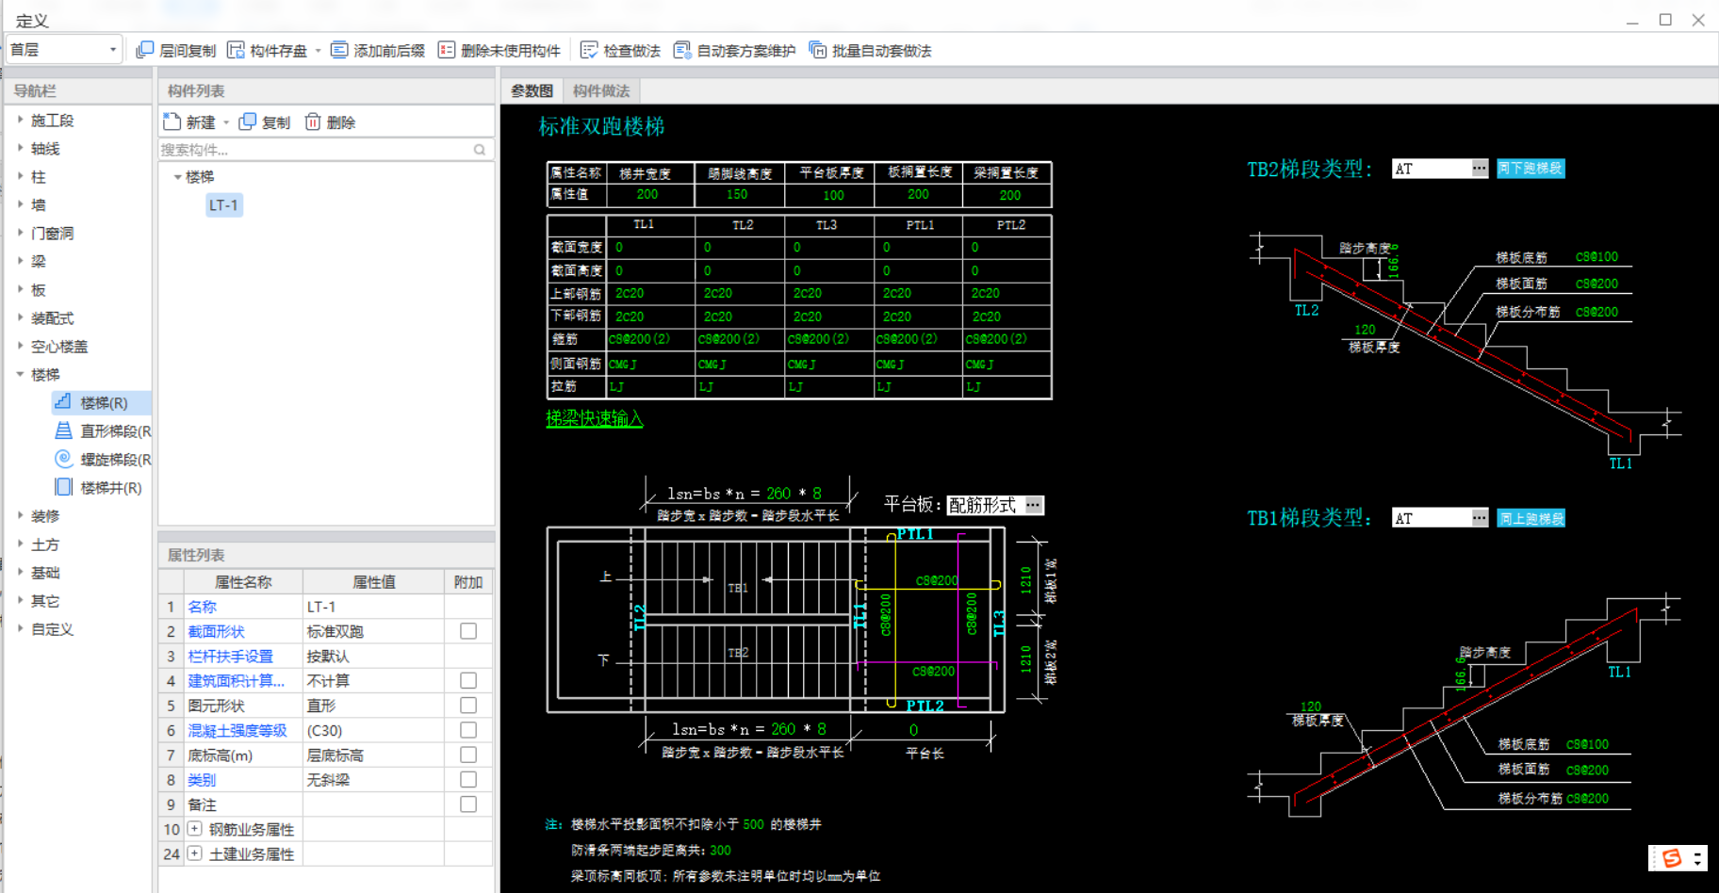Tick the 图元形状 附加 checkbox
Viewport: 1719px width, 893px height.
(x=468, y=705)
